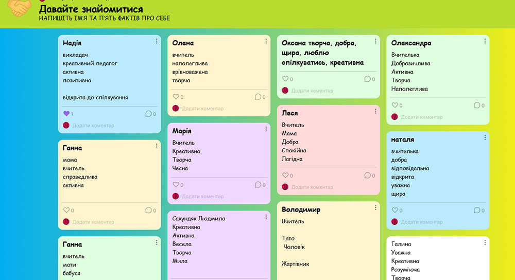The image size is (515, 280).
Task: Click the Додати коментар field on Леся's card
Action: pyautogui.click(x=312, y=187)
